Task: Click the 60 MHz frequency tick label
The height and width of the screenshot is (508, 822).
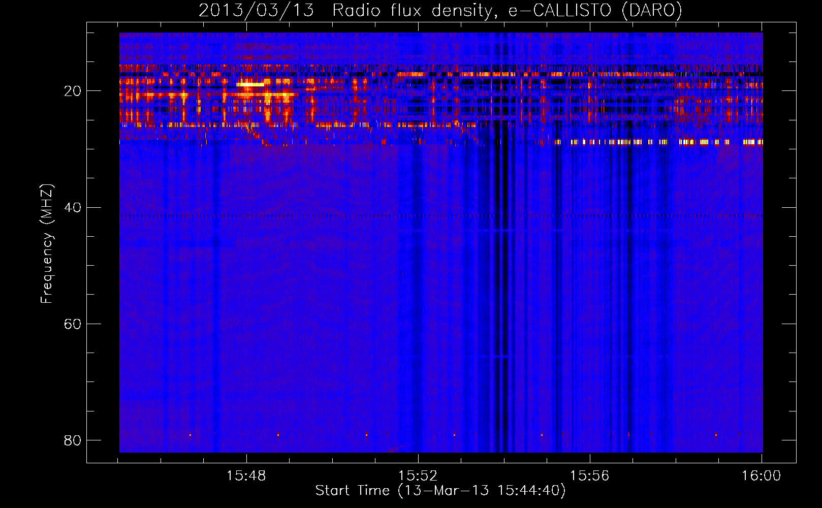Action: 72,324
